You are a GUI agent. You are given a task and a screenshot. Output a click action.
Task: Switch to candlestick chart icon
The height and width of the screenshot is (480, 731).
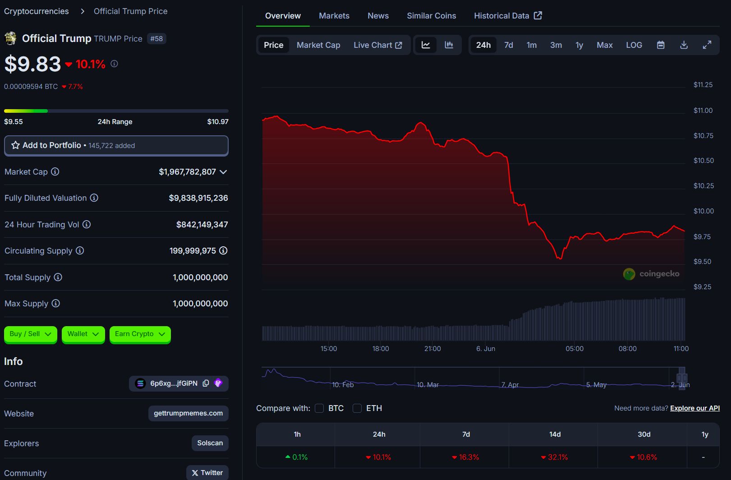(449, 45)
